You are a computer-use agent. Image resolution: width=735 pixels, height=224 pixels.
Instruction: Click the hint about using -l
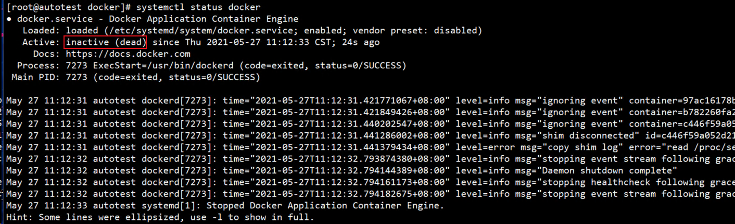coord(160,217)
